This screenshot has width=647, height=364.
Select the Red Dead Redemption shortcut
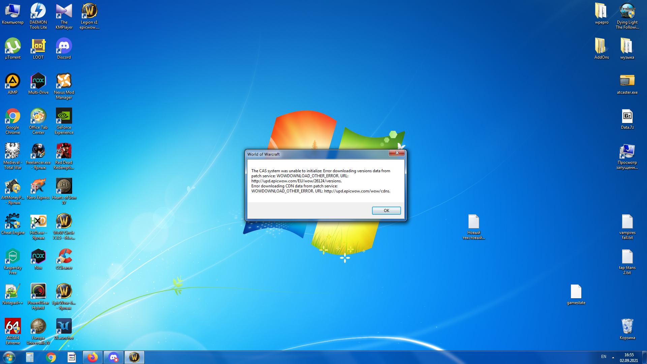pos(64,156)
